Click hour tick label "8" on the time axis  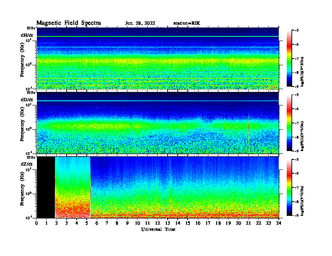[x=117, y=223]
